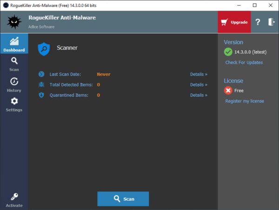This screenshot has width=279, height=210.
Task: Open the Settings gear section
Action: click(14, 105)
